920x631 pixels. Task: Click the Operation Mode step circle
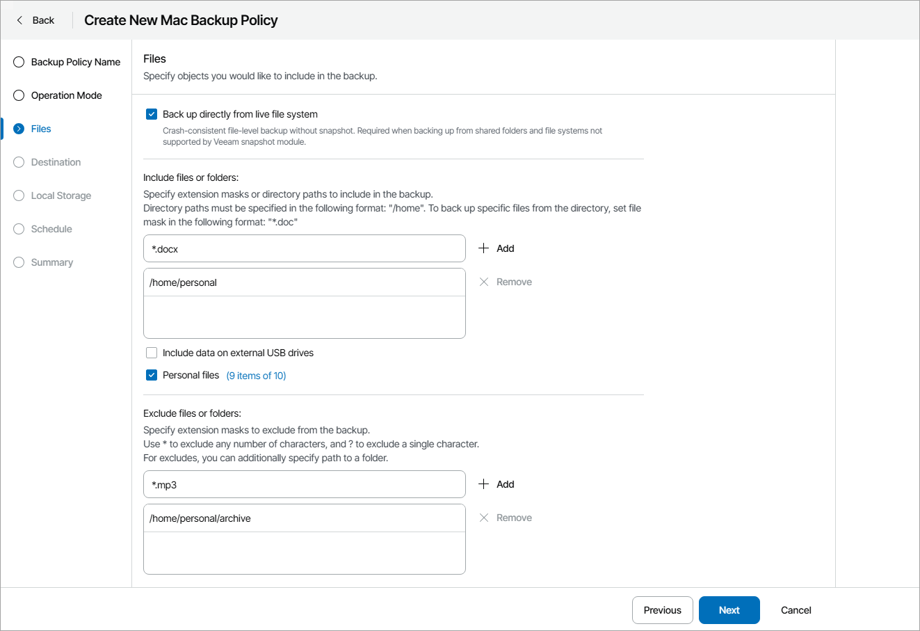tap(19, 95)
